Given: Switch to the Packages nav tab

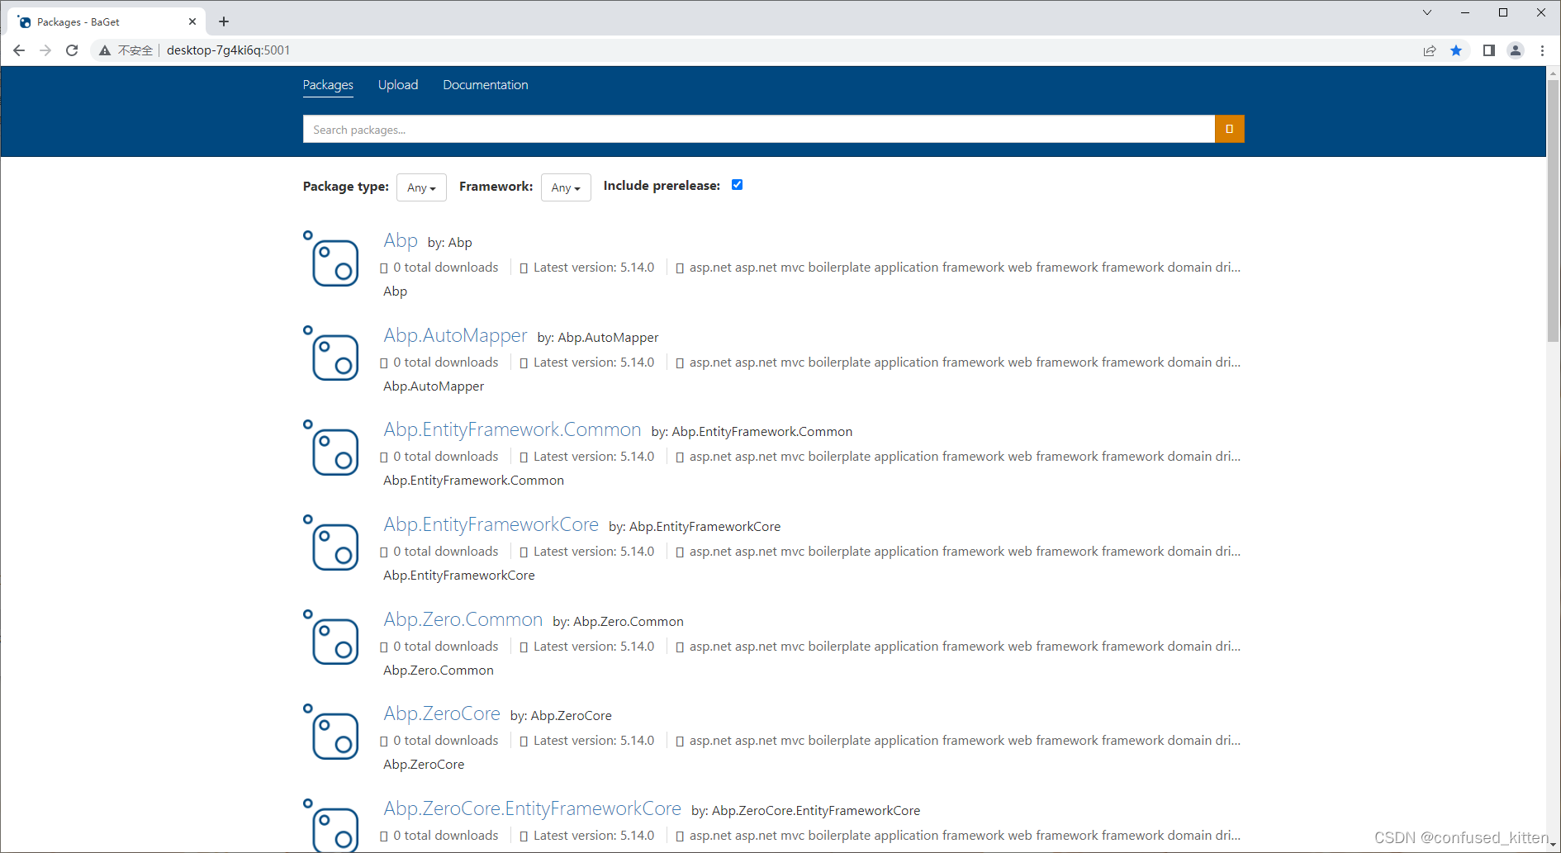Looking at the screenshot, I should pyautogui.click(x=328, y=85).
